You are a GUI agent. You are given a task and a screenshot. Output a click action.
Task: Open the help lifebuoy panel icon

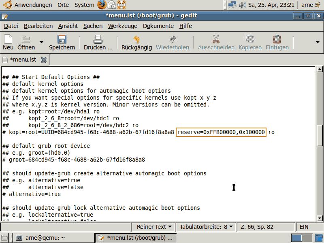122,5
